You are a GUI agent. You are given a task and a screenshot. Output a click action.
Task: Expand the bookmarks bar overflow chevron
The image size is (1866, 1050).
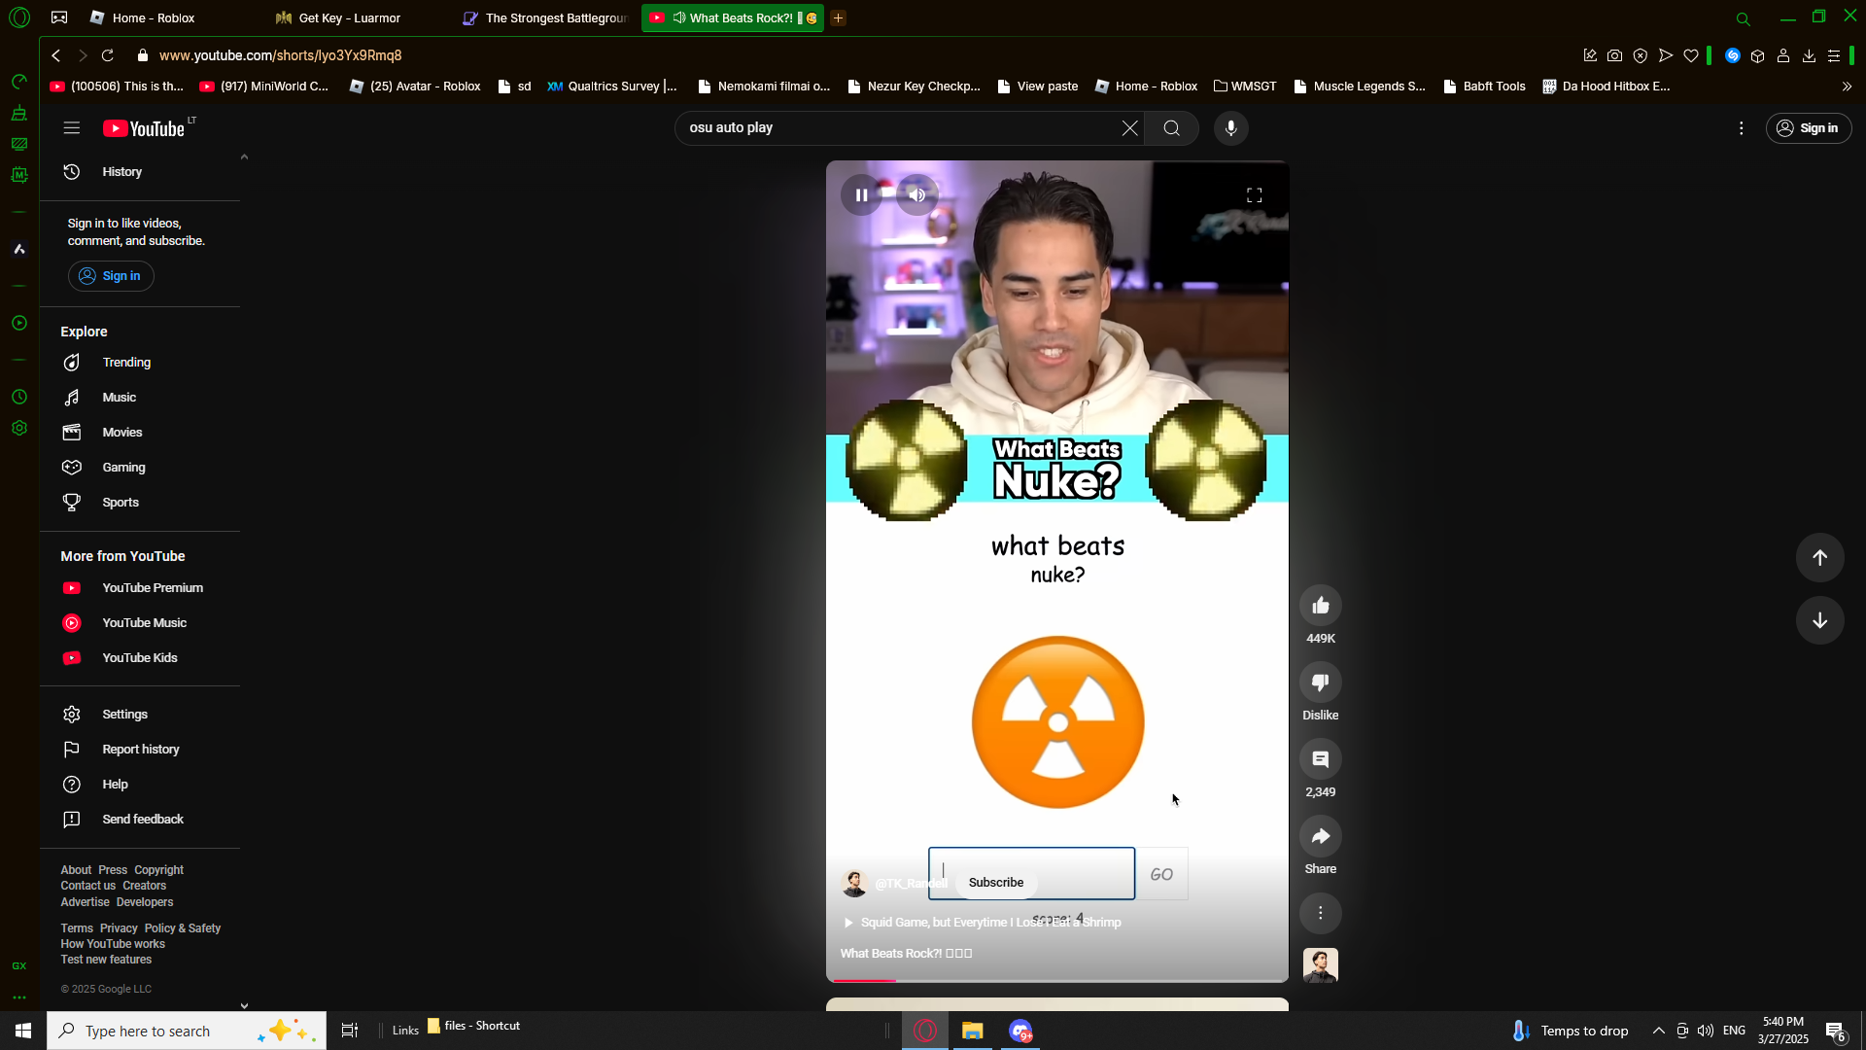point(1847,87)
